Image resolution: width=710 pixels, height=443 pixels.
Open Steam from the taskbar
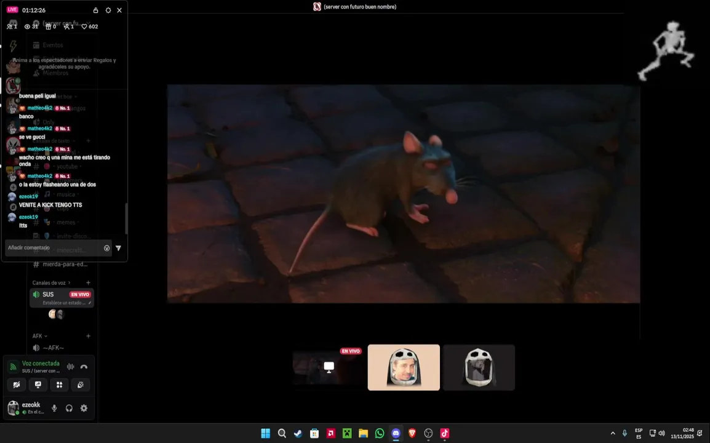tap(298, 434)
